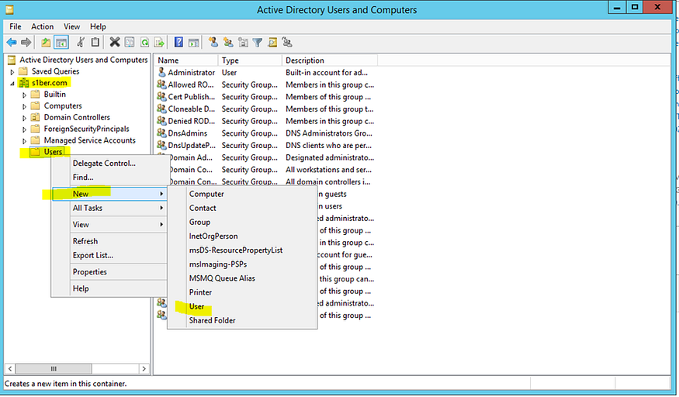This screenshot has height=397, width=679.
Task: Click the tree pane scroll-left arrow
Action: [10, 369]
